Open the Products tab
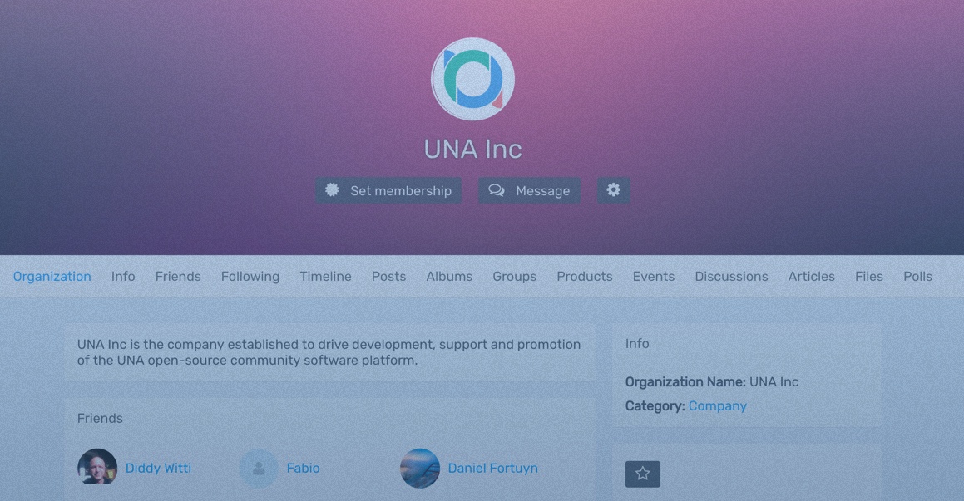 (584, 277)
